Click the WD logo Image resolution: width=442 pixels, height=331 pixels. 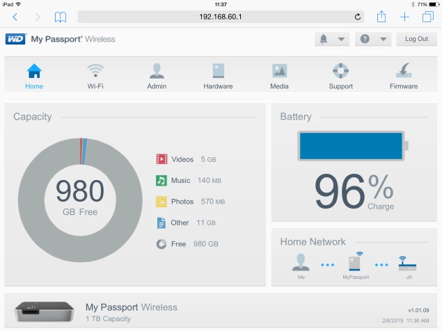coord(15,39)
